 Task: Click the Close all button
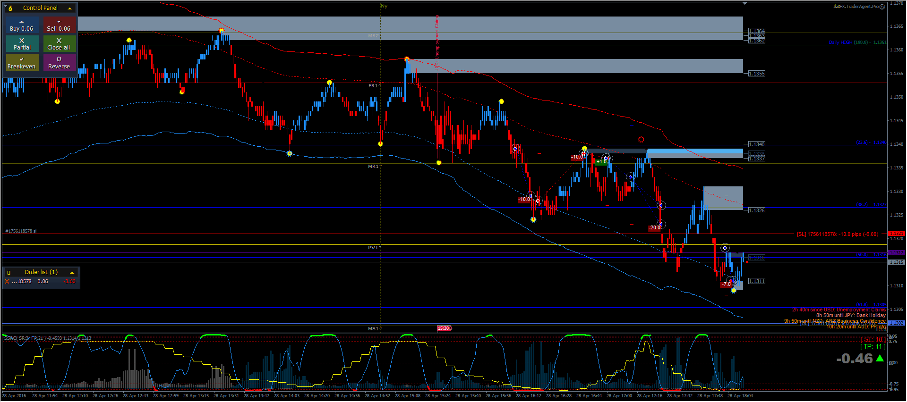pyautogui.click(x=59, y=44)
